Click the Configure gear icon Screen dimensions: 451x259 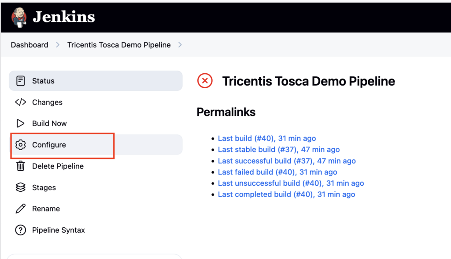[20, 145]
